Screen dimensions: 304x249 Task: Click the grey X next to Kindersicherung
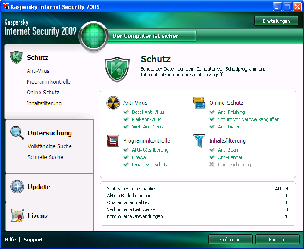click(x=212, y=165)
